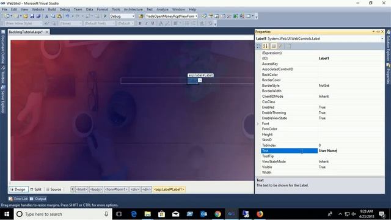Start debugging with green play icon
This screenshot has height=220, width=391.
[105, 16]
